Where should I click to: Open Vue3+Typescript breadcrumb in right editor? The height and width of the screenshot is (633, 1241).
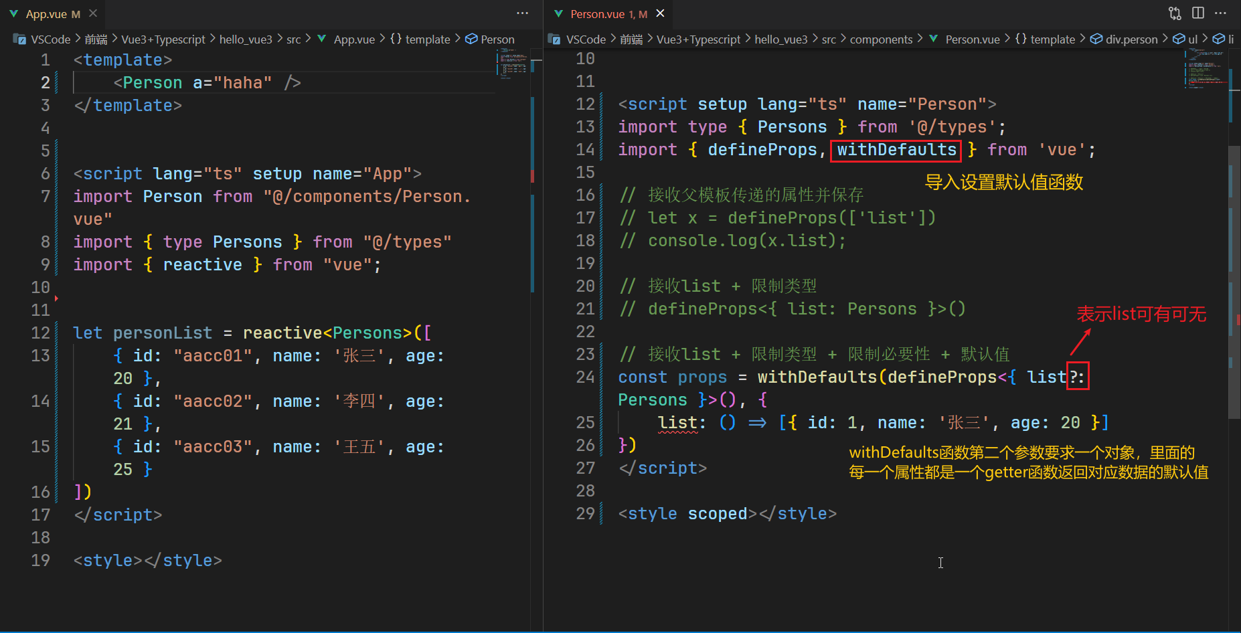[698, 39]
